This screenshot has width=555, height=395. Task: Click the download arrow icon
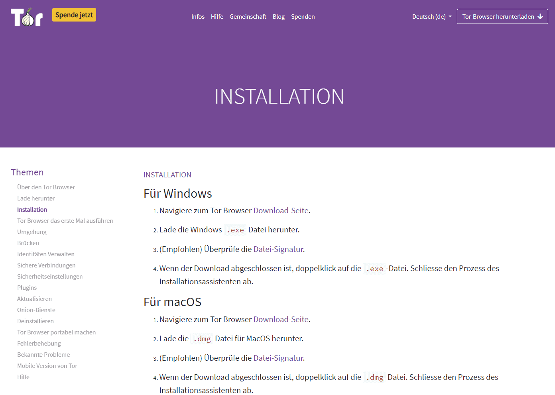tap(540, 17)
